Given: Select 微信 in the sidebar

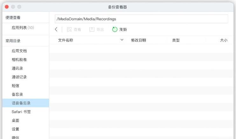Looking at the screenshot, I should click(x=15, y=137).
